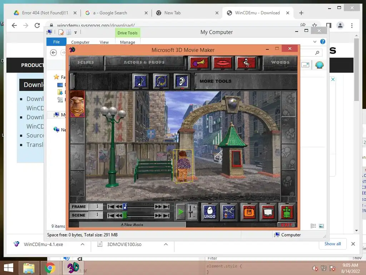Step forward one frame
The width and height of the screenshot is (366, 275).
158,207
